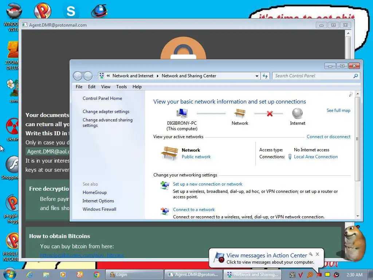Viewport: 373px width, 280px height.
Task: Launch Internet Explorer from the taskbar
Action: click(30, 275)
